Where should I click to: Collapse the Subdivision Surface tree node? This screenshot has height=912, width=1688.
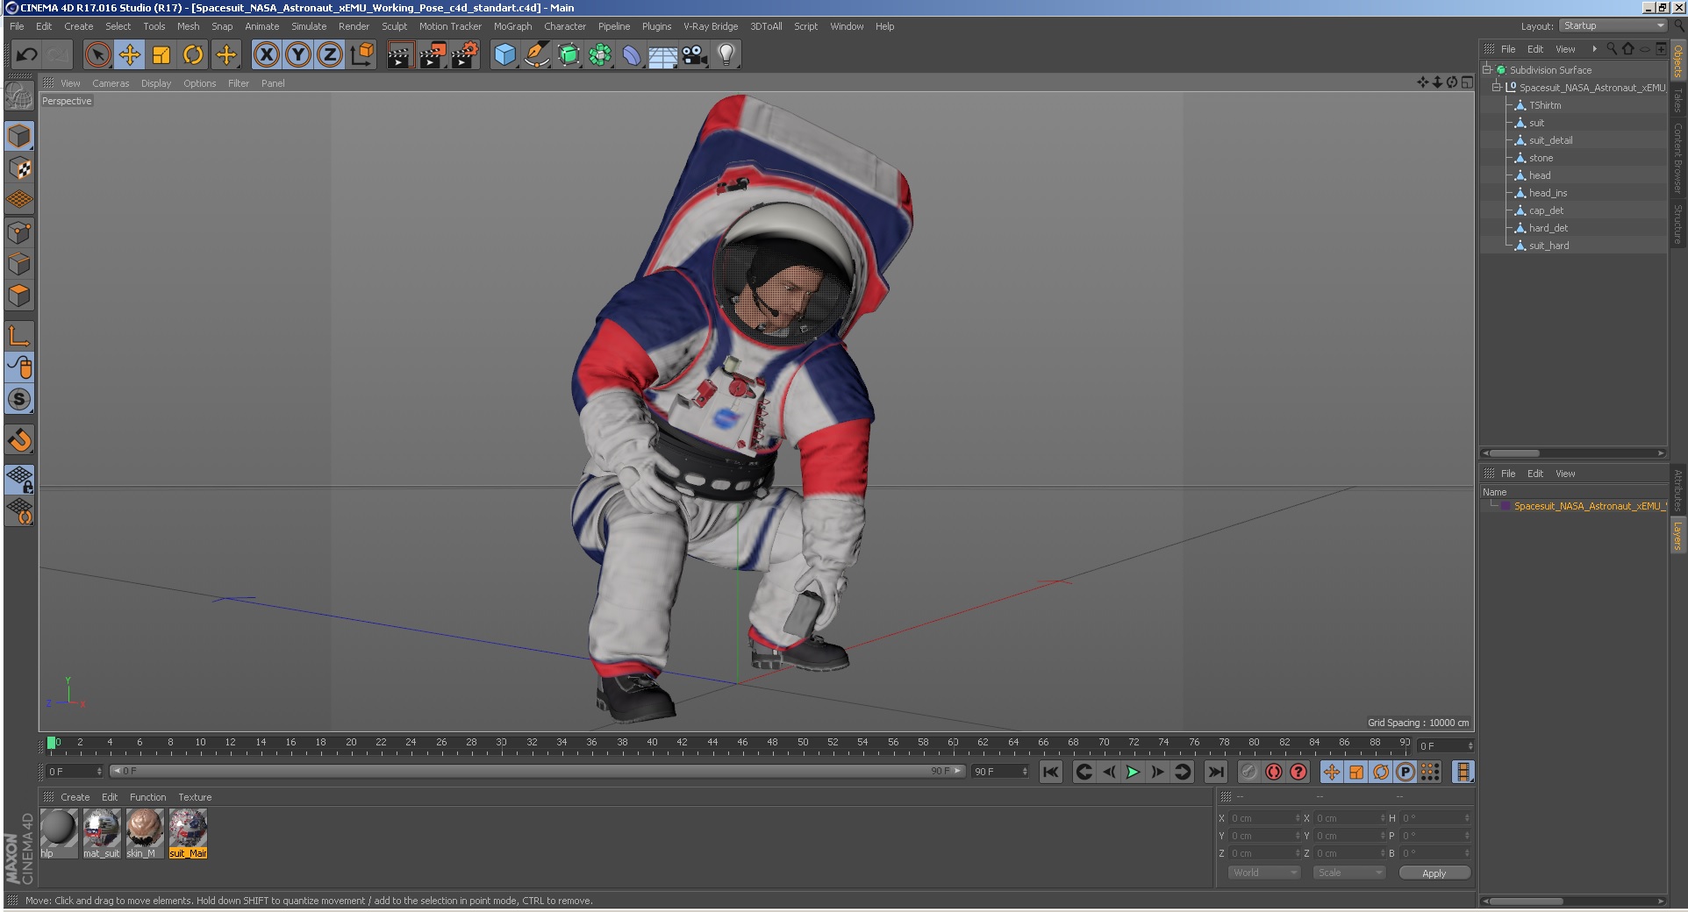click(1487, 70)
